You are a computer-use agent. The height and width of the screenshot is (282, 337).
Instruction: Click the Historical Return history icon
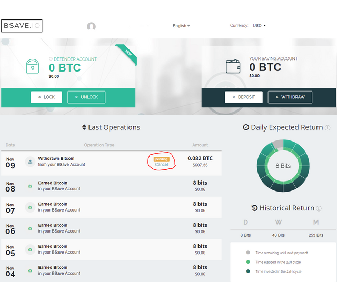tap(254, 208)
